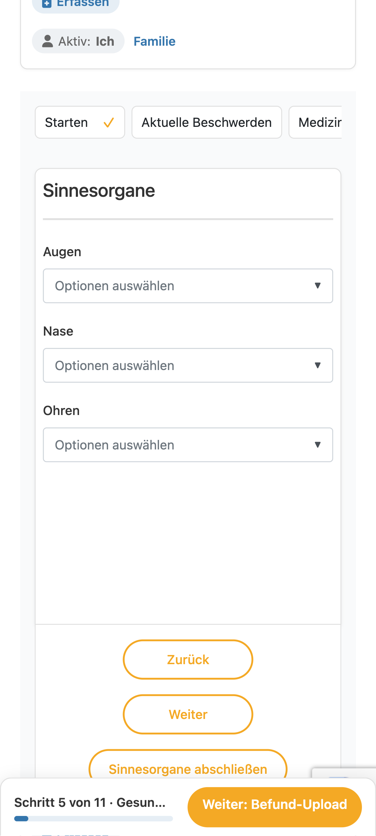
Task: Click Sinnesorgane abschließen button
Action: point(188,765)
